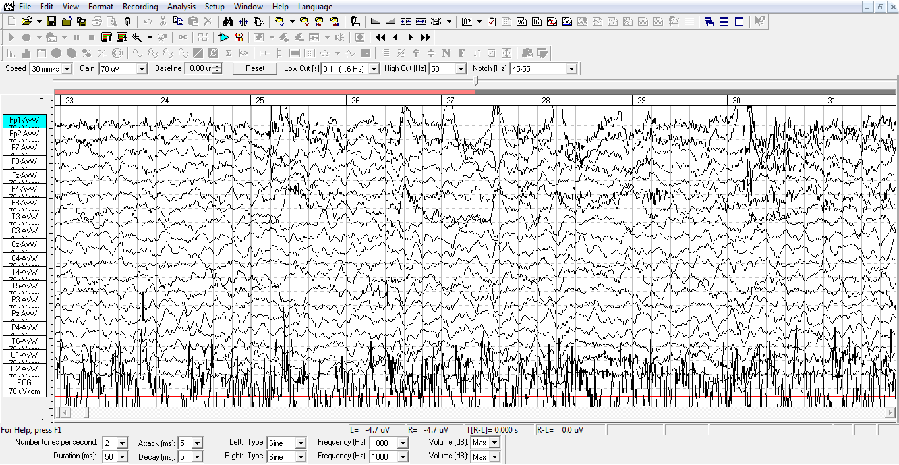Click the magnifier zoom tool icon
Image resolution: width=899 pixels, height=465 pixels.
coord(137,38)
